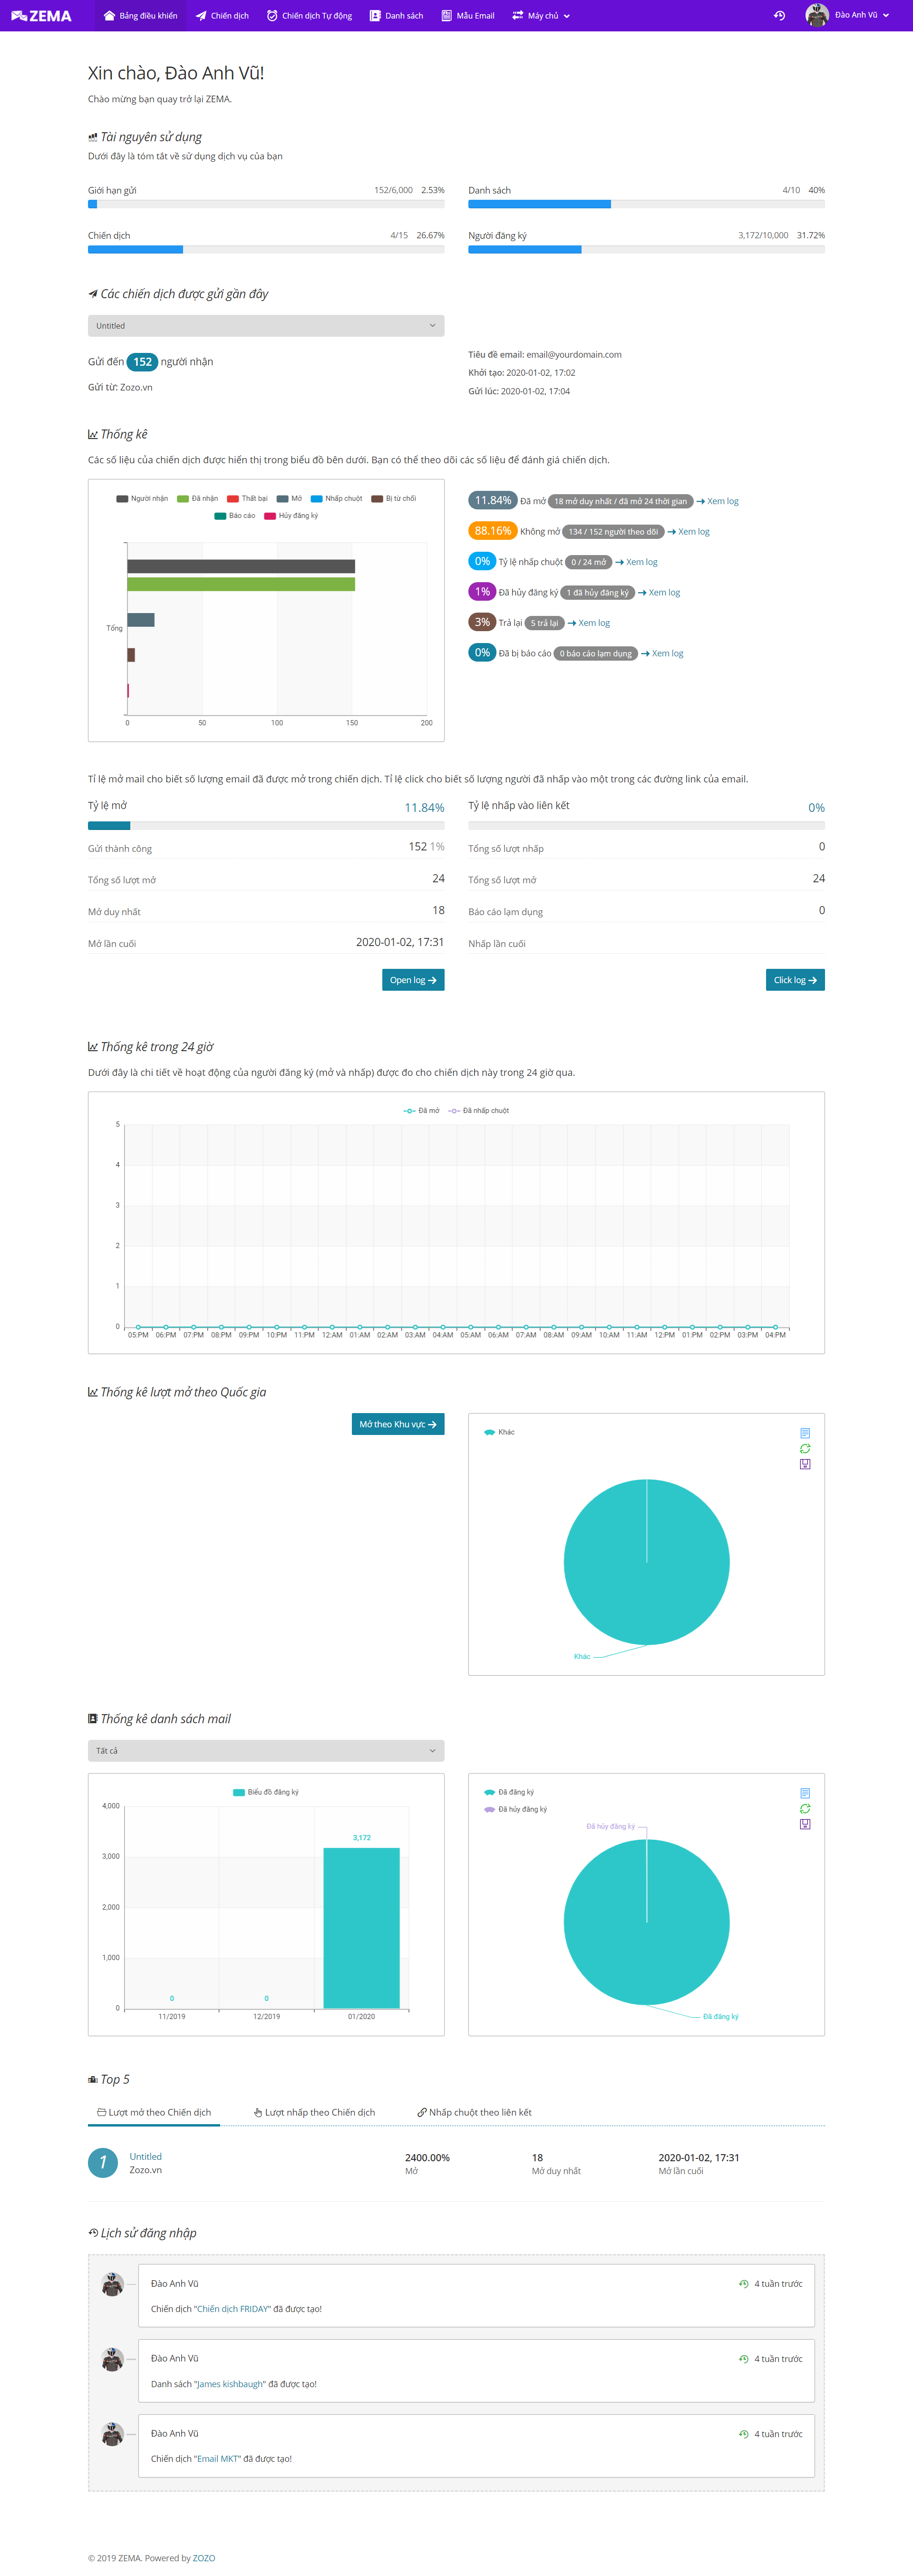Toggle Biểu đồ đăng ký legend in bar chart
913x2576 pixels.
[x=266, y=1792]
